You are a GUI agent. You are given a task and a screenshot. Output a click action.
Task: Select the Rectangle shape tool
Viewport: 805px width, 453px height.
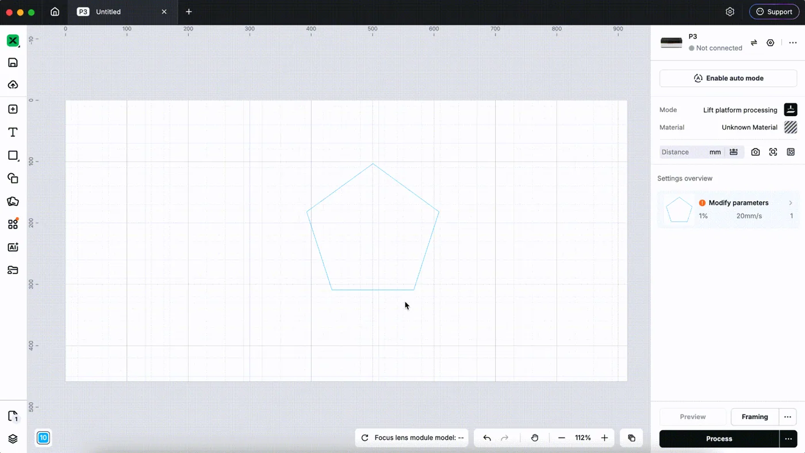point(13,155)
